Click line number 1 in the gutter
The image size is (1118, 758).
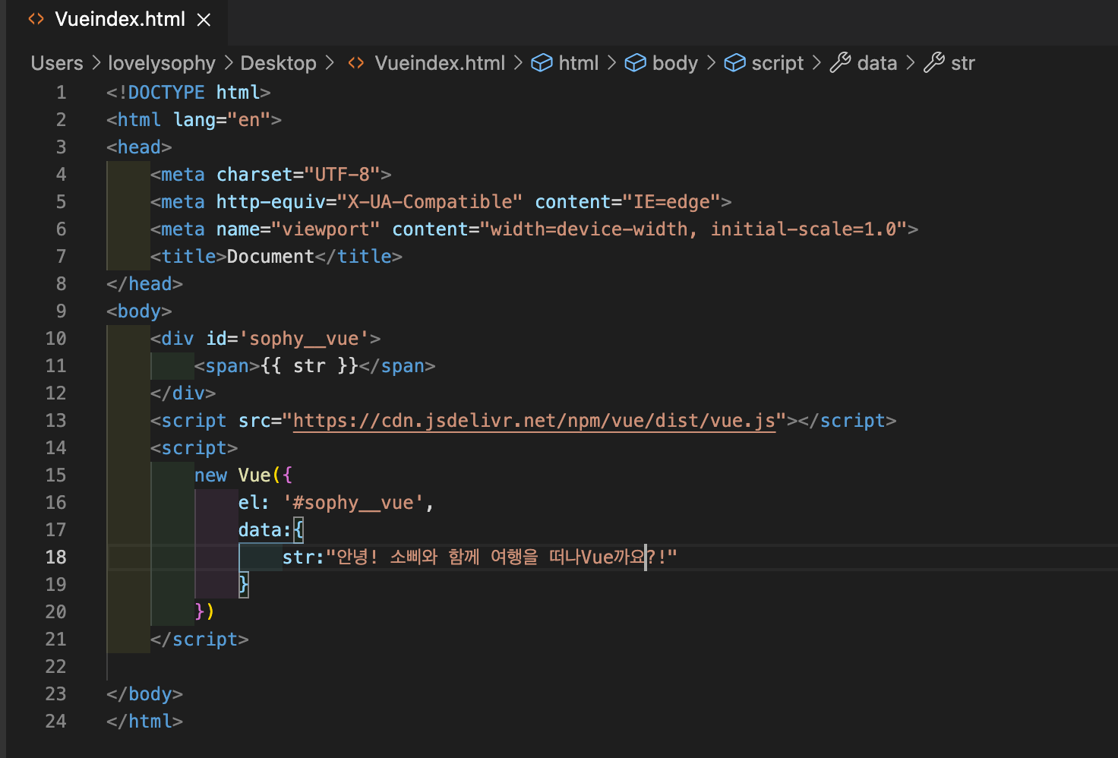tap(62, 93)
